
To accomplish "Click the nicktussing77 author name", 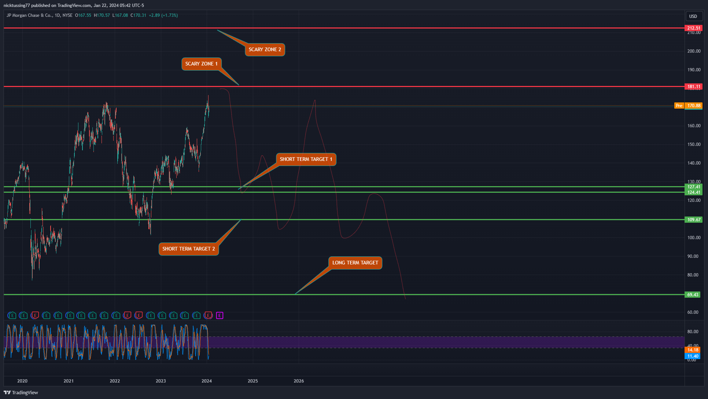I will click(x=17, y=5).
